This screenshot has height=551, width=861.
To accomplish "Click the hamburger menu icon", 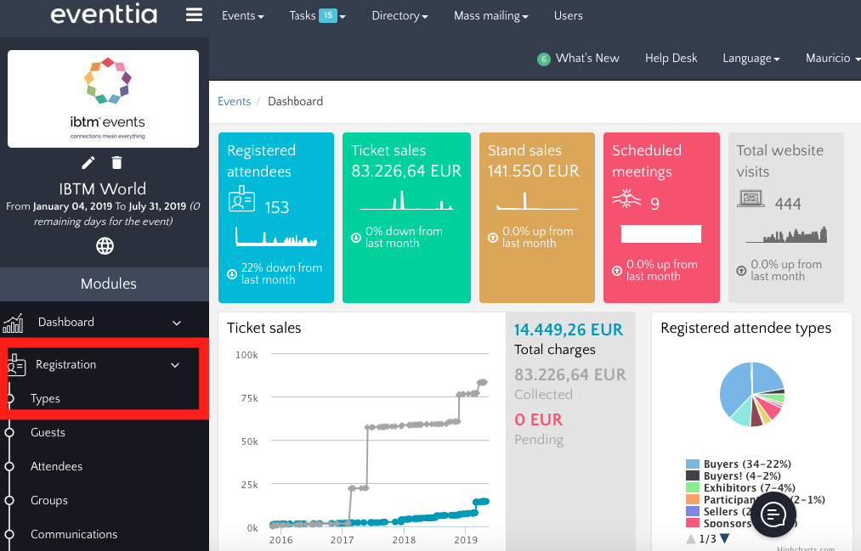I will tap(194, 15).
